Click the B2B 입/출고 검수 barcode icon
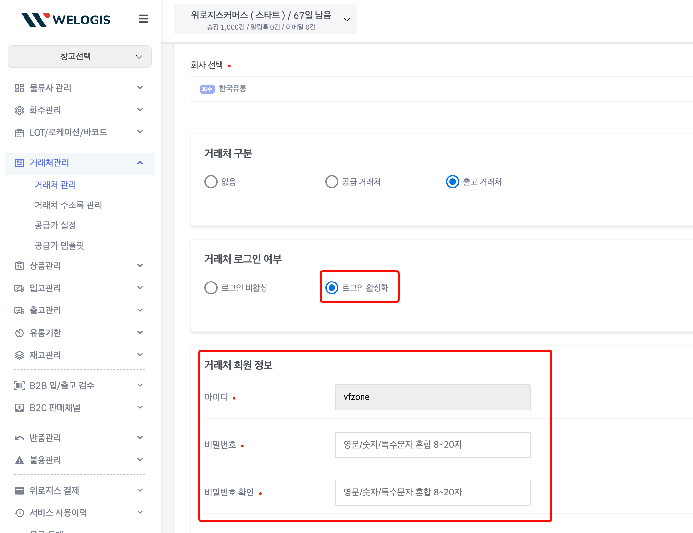This screenshot has height=533, width=693. click(19, 386)
